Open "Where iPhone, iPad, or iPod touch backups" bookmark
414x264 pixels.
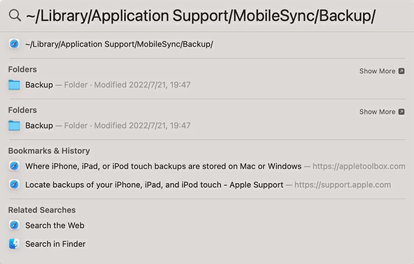[x=163, y=166]
